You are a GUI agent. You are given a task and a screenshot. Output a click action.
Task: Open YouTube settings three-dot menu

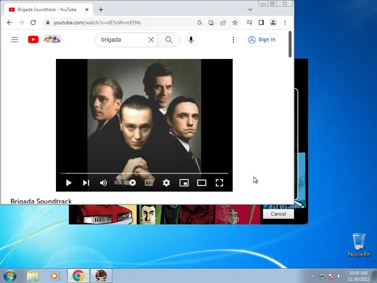(233, 40)
